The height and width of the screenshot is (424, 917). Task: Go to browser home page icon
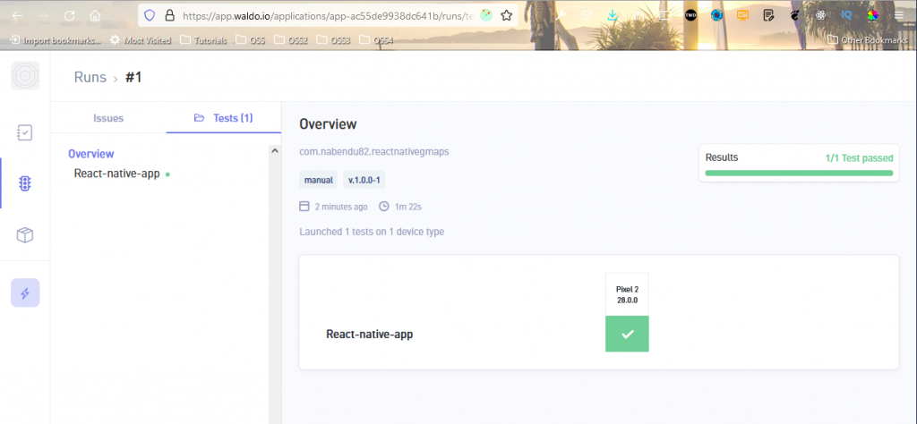point(95,16)
